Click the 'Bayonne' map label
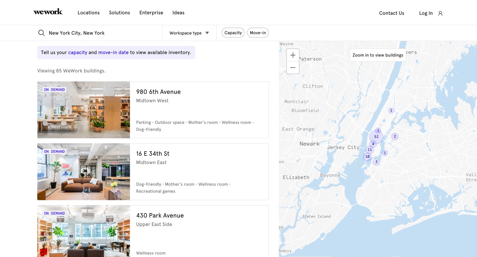477x257 pixels. click(x=330, y=175)
